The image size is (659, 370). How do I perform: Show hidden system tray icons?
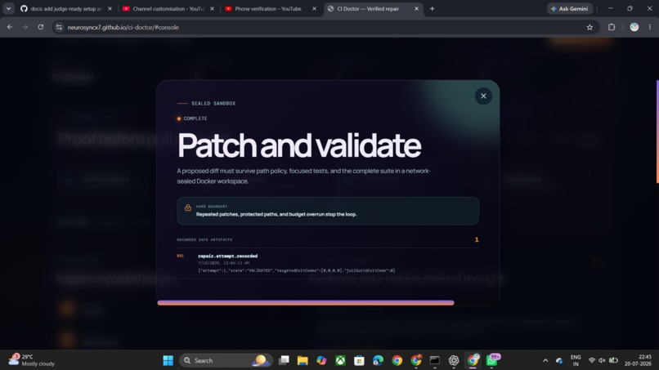click(545, 360)
